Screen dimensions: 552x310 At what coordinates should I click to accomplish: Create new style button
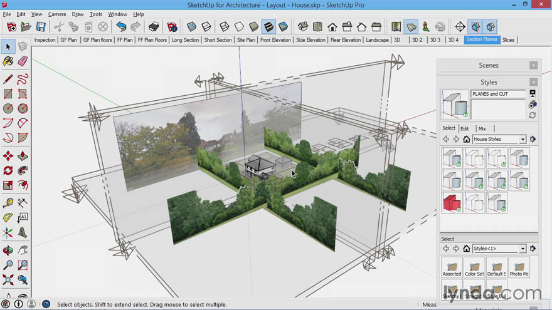tap(533, 105)
